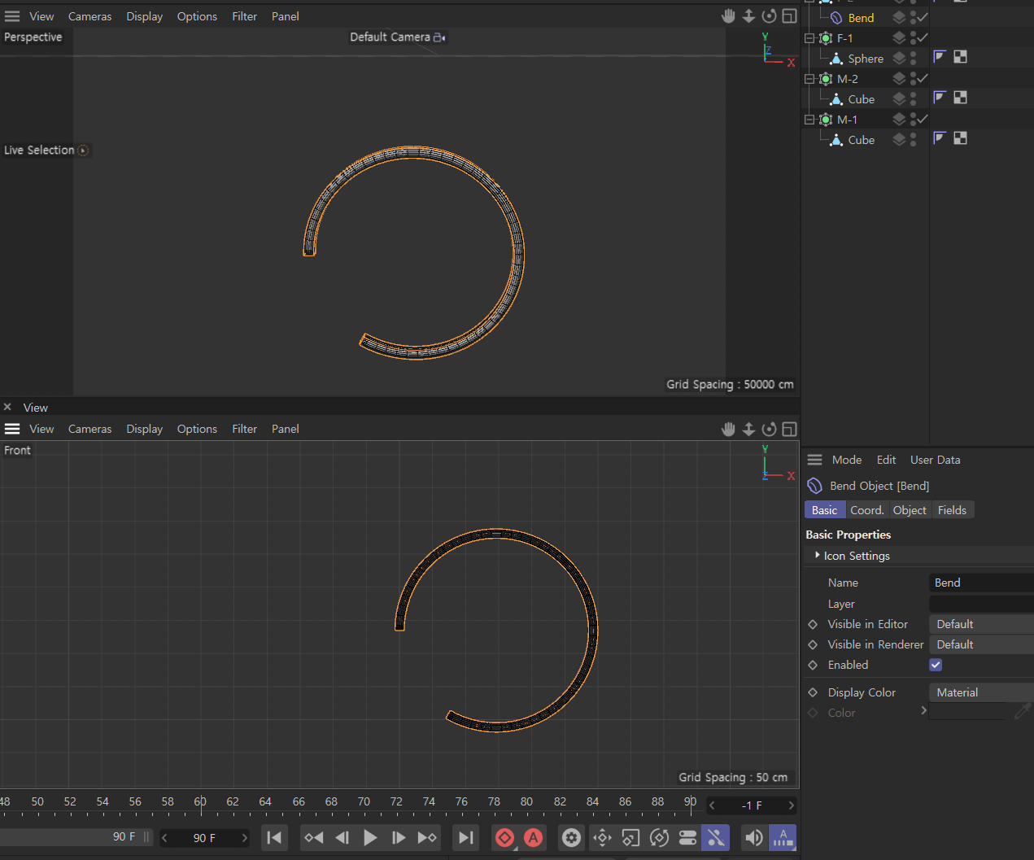Toggle the enable checkmark on the M-2 row
Image resolution: width=1034 pixels, height=860 pixels.
click(923, 78)
